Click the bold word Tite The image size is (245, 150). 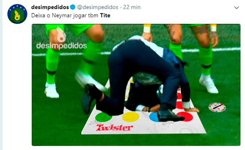[105, 16]
